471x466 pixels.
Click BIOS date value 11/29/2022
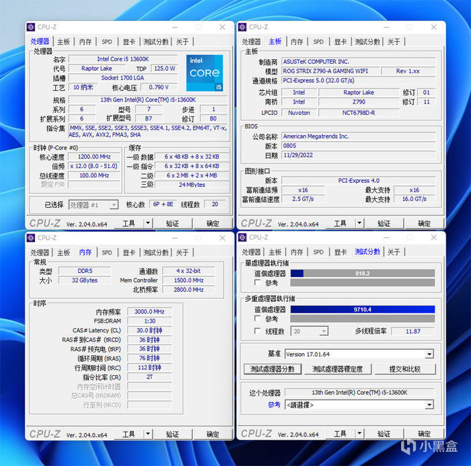click(x=359, y=155)
